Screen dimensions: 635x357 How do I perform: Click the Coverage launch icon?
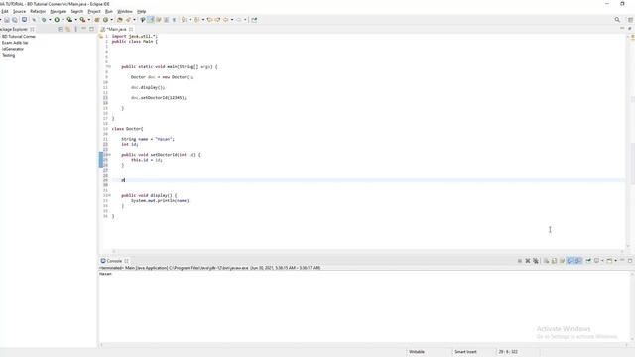(x=69, y=20)
